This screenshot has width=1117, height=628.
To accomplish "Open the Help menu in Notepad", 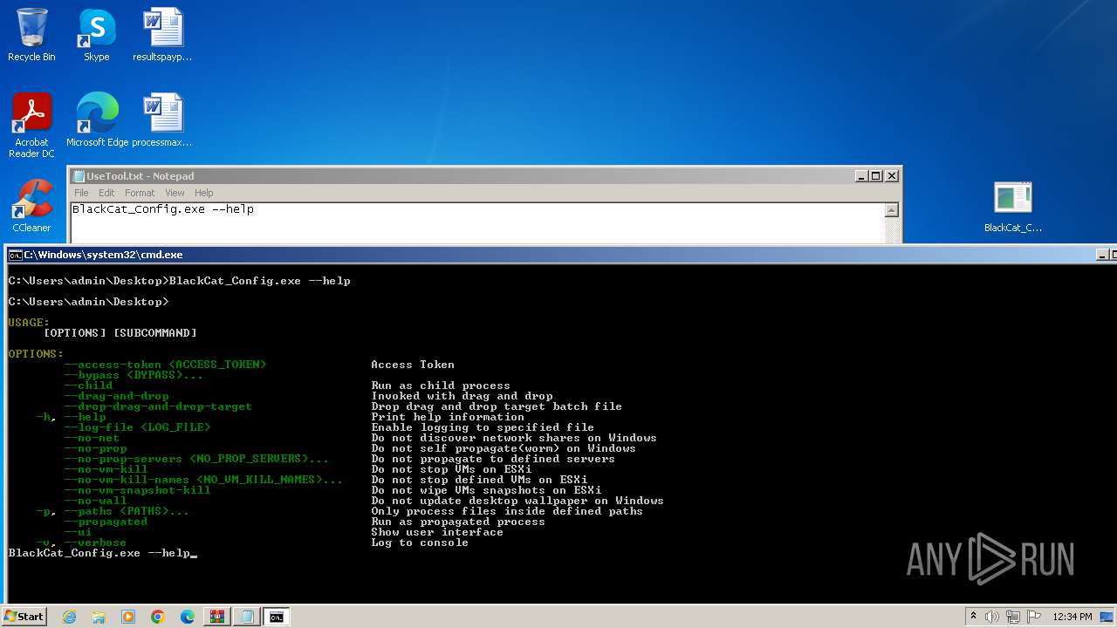I will click(x=203, y=193).
